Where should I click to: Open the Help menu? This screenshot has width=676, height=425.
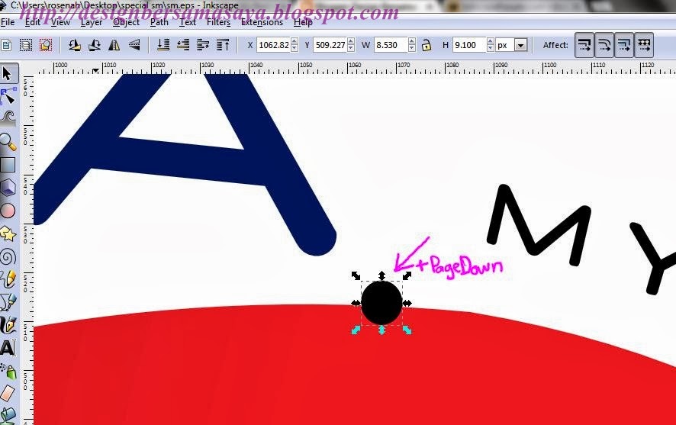303,22
